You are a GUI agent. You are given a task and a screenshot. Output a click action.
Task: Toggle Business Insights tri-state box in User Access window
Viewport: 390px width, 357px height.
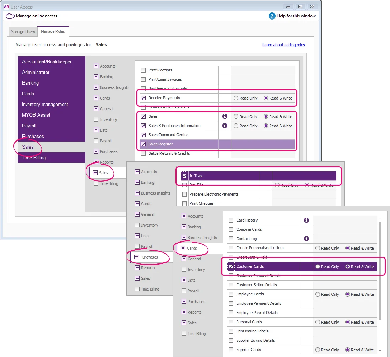(x=96, y=87)
